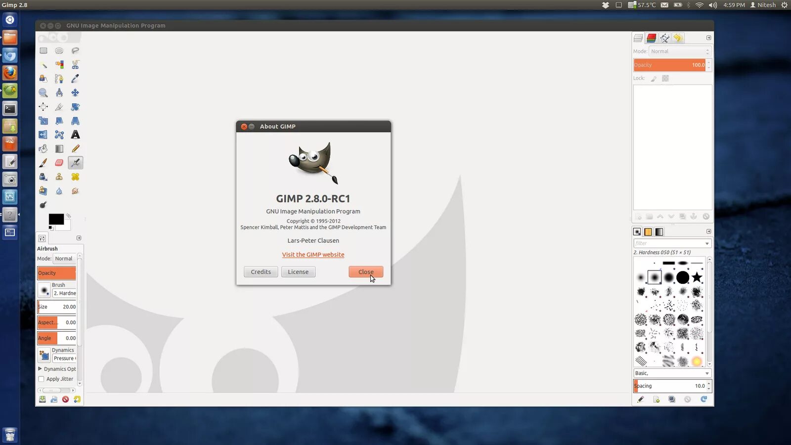Select the Move tool
Image resolution: width=791 pixels, height=445 pixels.
pyautogui.click(x=75, y=92)
